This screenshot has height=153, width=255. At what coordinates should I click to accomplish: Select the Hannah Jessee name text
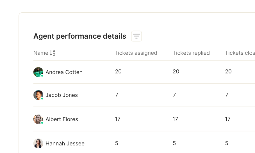65,143
